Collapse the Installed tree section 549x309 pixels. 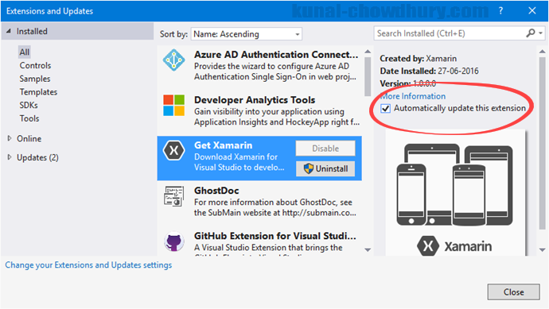click(x=9, y=31)
